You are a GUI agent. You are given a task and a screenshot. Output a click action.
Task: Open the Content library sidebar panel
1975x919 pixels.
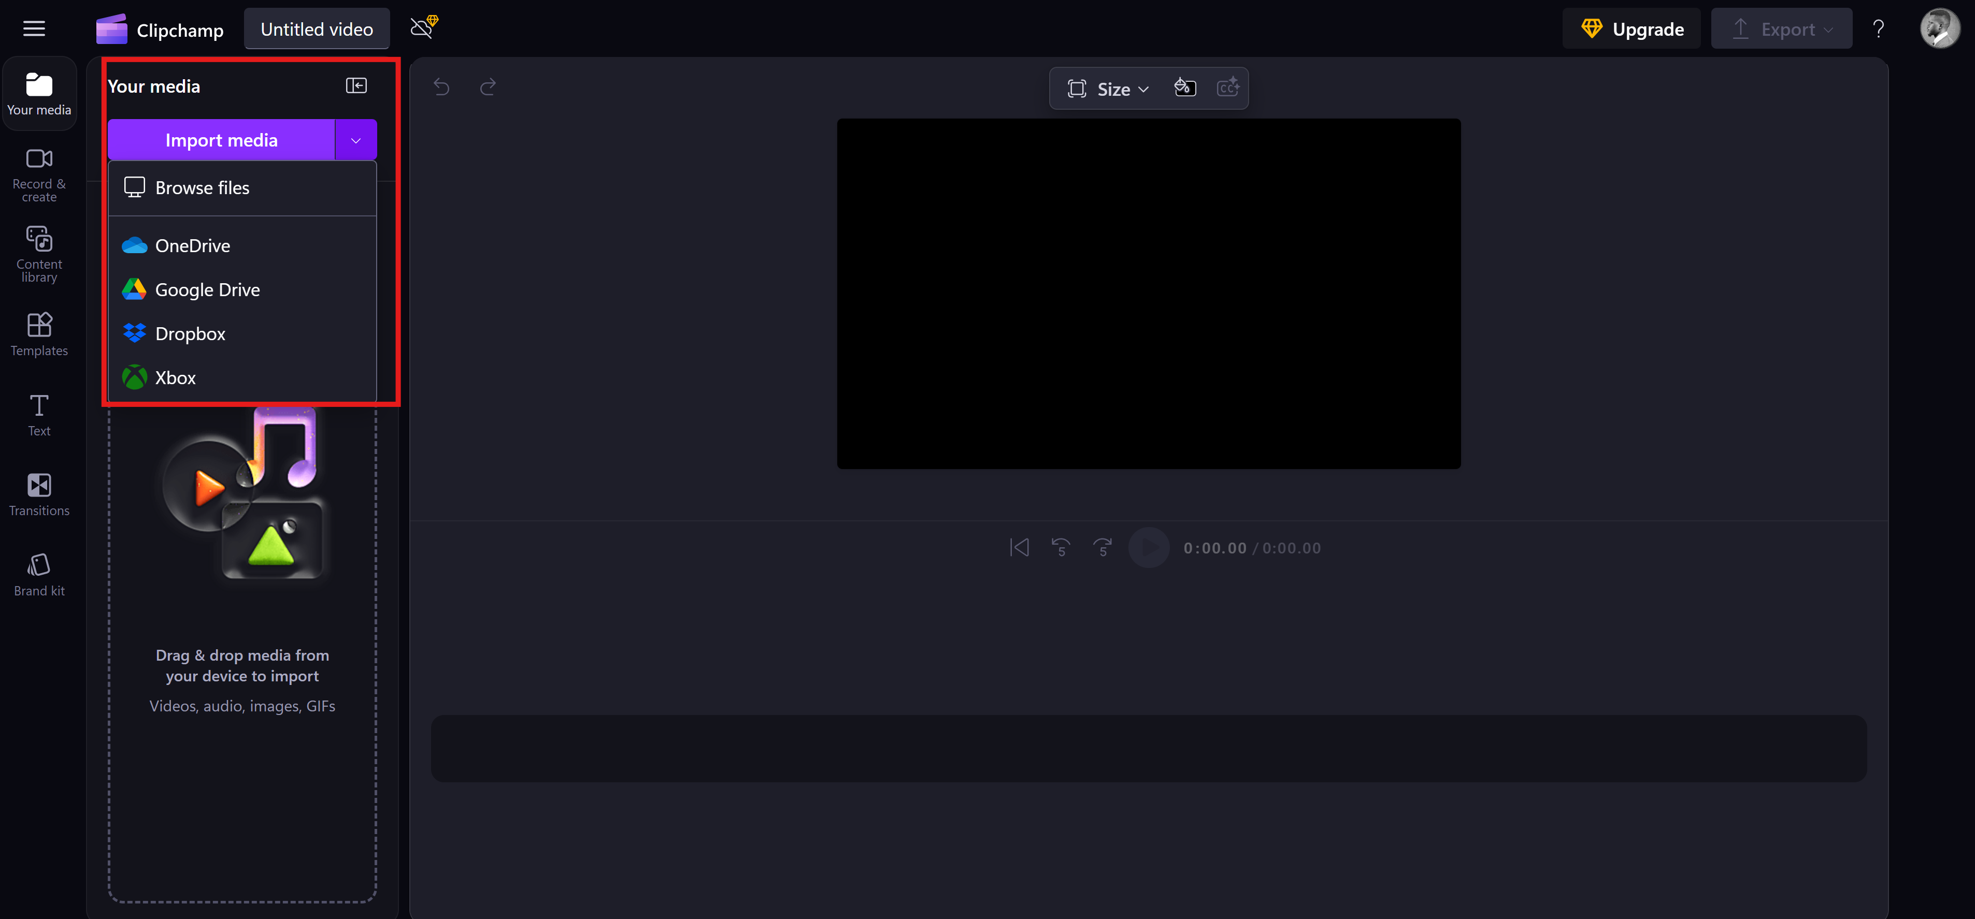39,254
